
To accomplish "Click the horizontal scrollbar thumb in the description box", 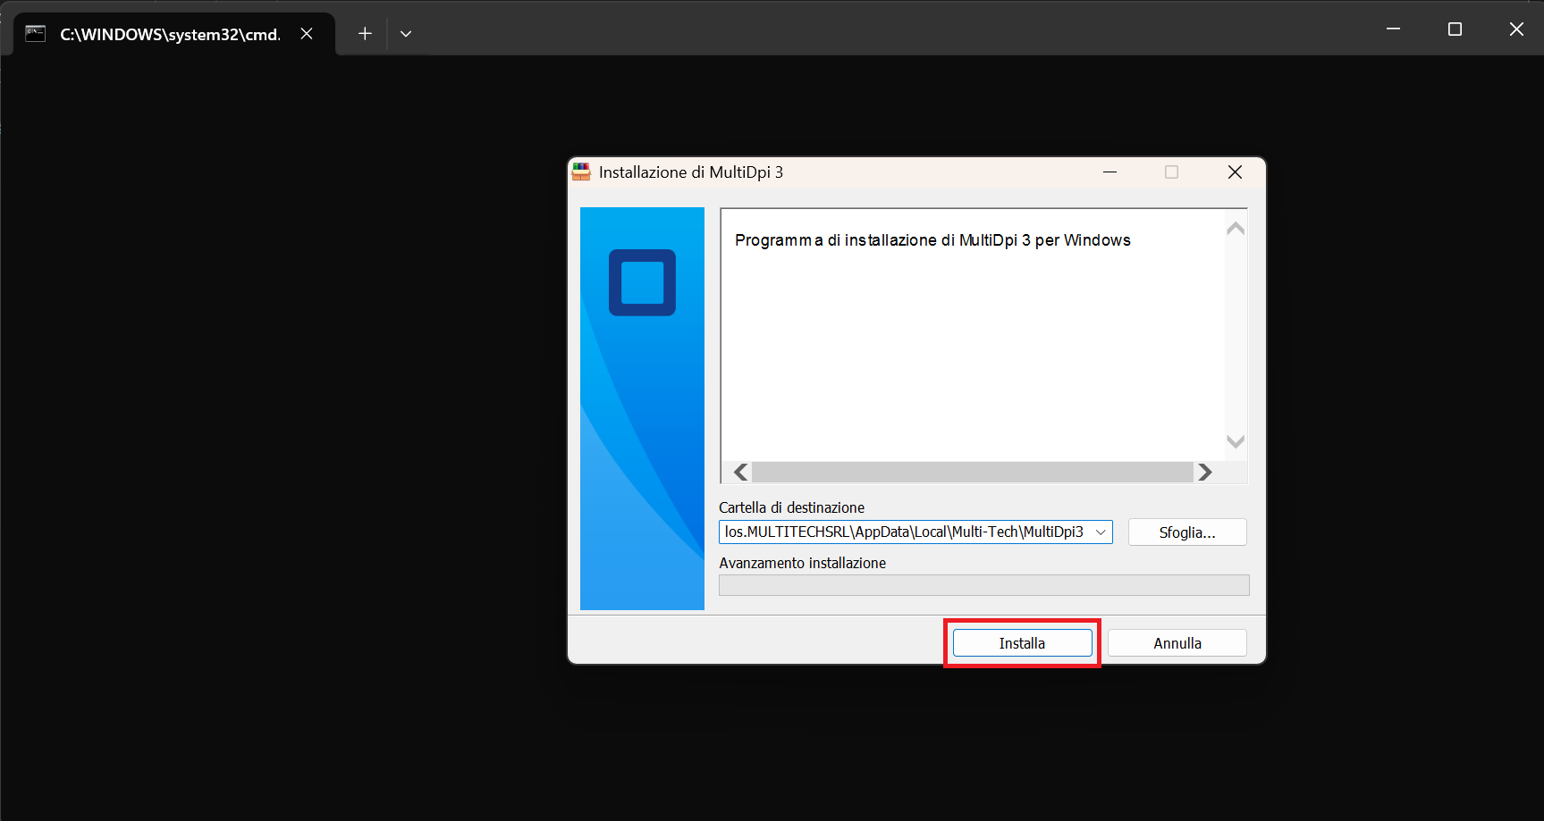I will coord(973,472).
